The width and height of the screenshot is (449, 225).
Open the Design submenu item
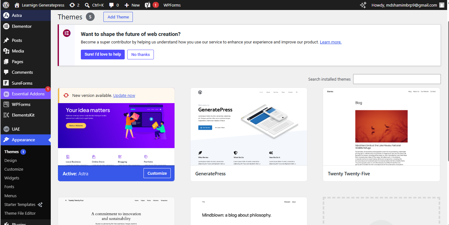tap(11, 160)
